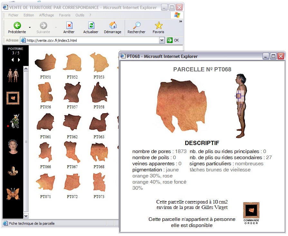Open the Outils menu
Image resolution: width=288 pixels, height=236 pixels.
[80, 15]
